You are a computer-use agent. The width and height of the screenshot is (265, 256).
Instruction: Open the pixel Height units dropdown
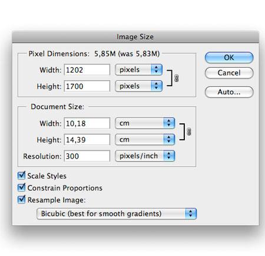tap(138, 86)
